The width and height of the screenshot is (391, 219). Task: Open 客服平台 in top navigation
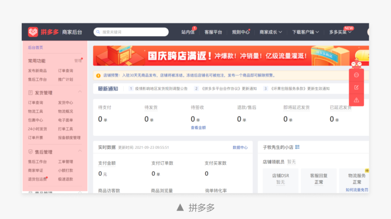point(213,32)
